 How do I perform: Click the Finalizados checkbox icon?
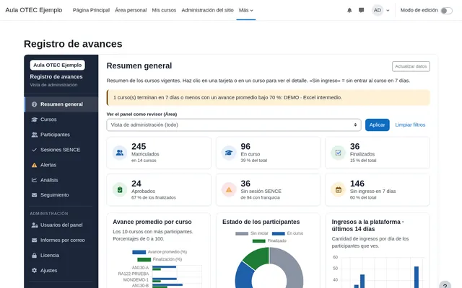click(x=339, y=153)
